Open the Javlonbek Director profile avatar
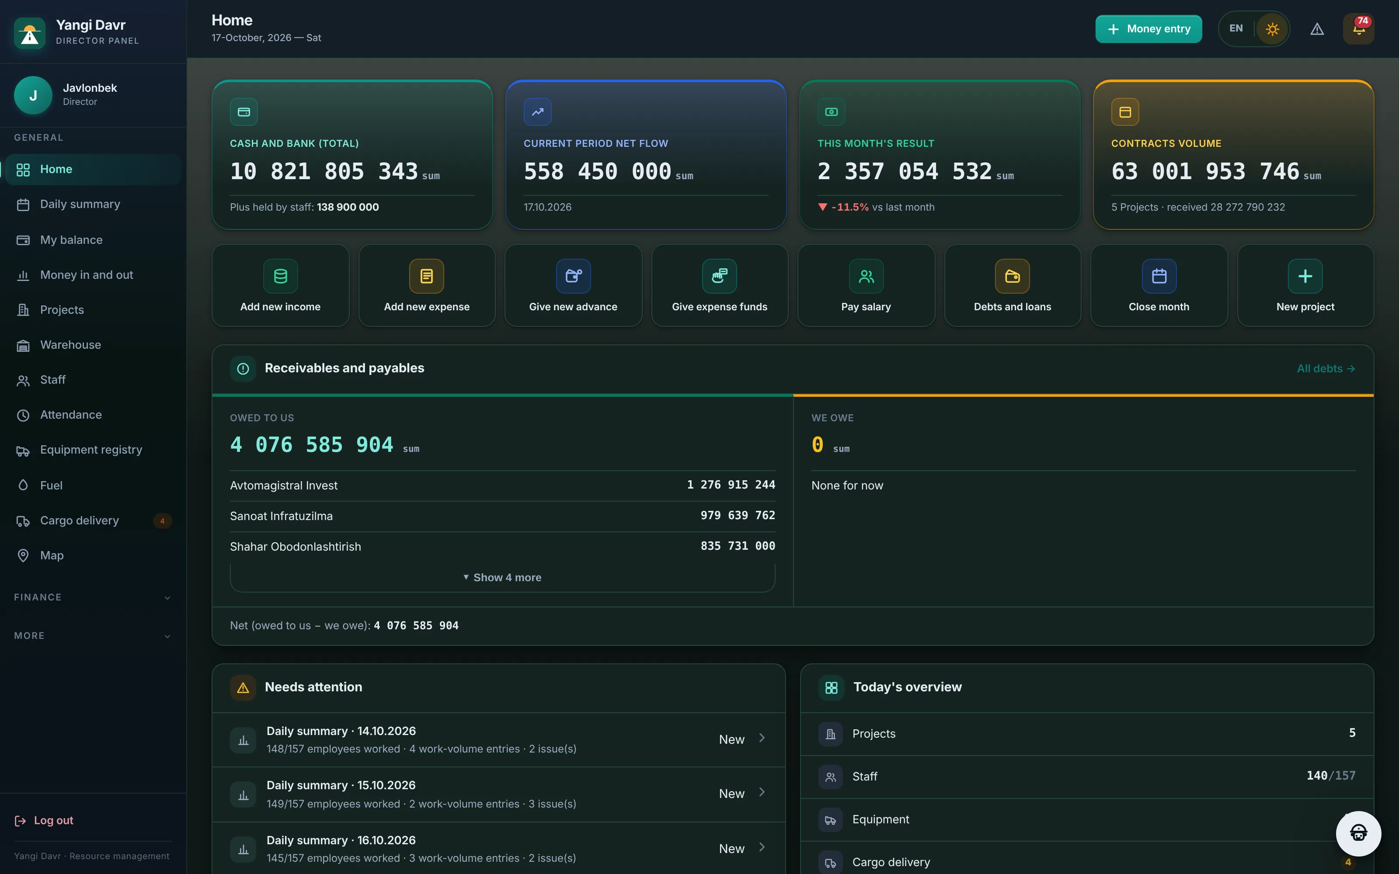The height and width of the screenshot is (874, 1399). [x=33, y=95]
